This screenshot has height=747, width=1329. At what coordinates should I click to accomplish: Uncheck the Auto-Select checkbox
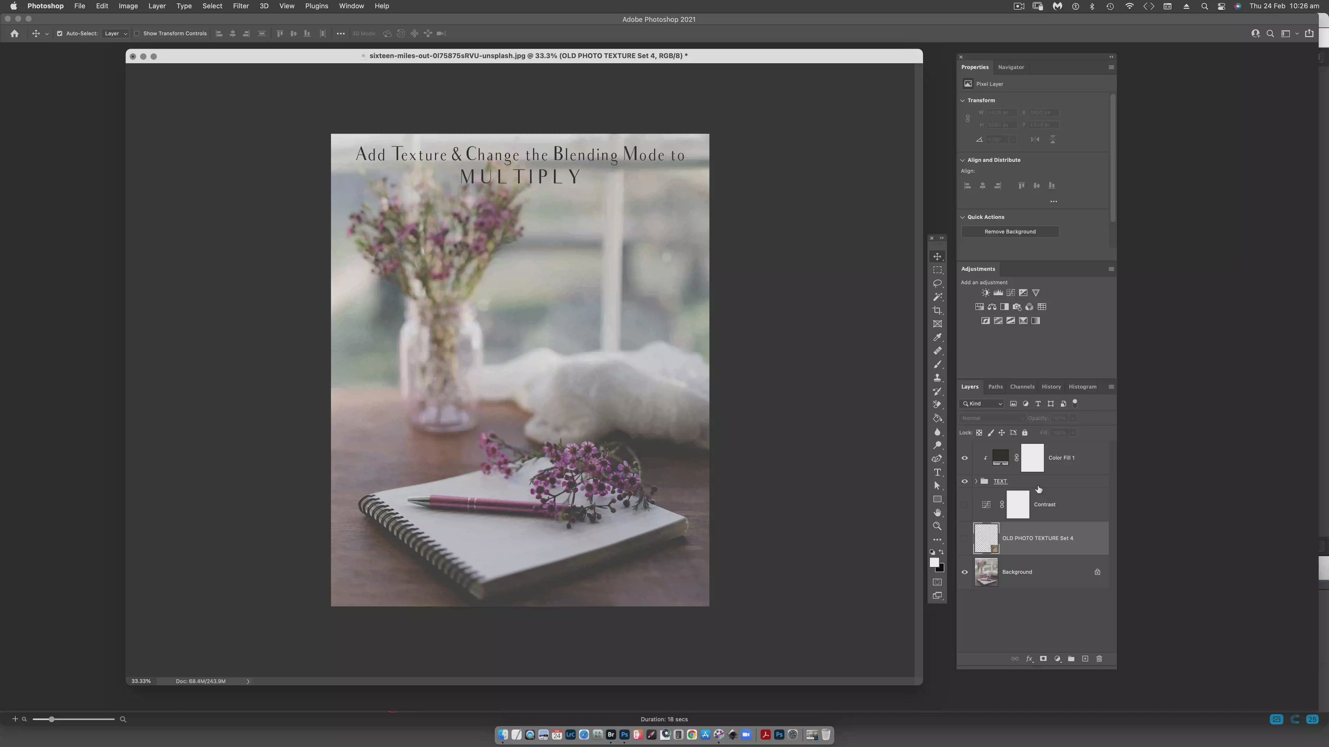tap(59, 34)
